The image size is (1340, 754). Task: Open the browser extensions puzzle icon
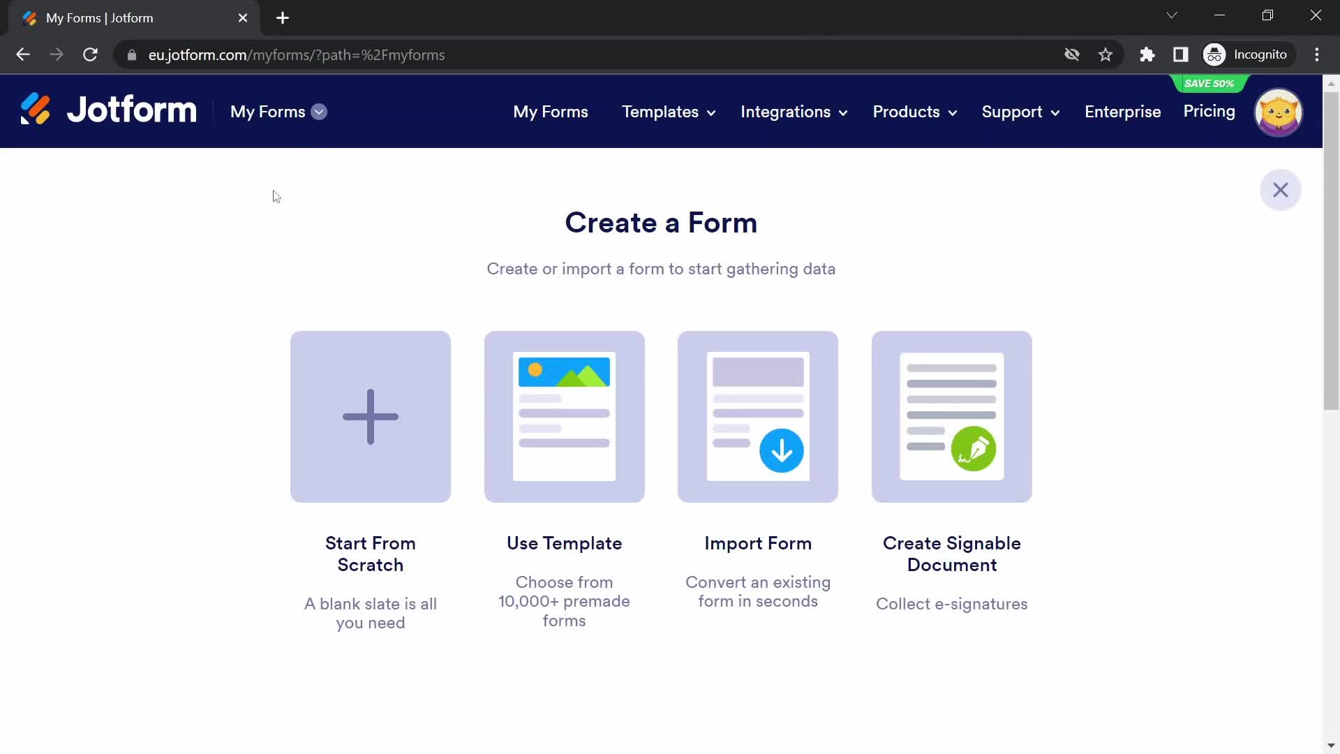1147,54
